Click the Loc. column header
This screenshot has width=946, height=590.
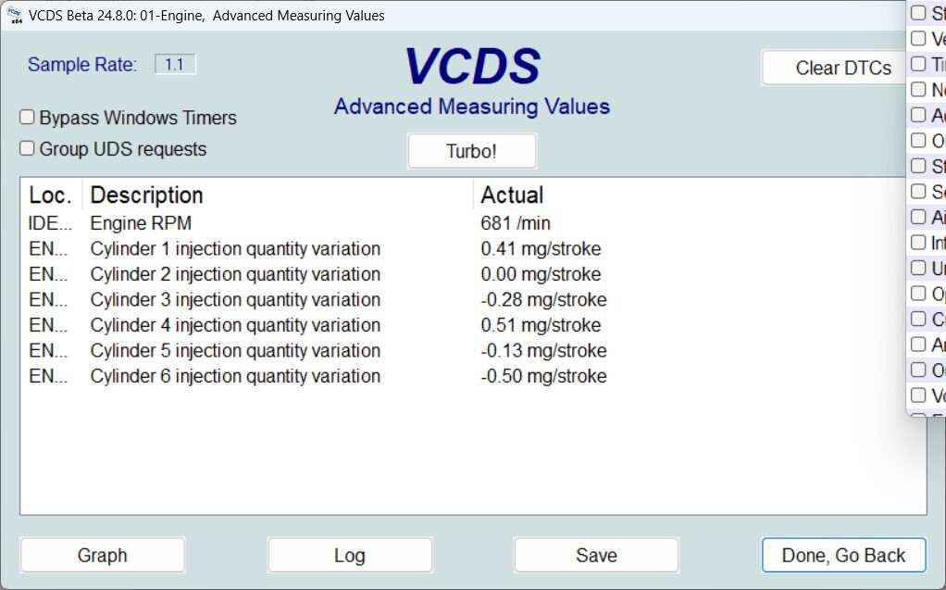(50, 195)
